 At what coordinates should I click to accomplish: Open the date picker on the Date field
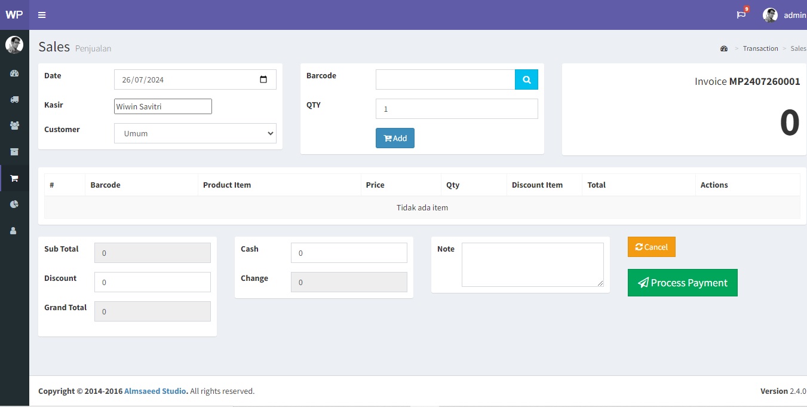pyautogui.click(x=264, y=79)
